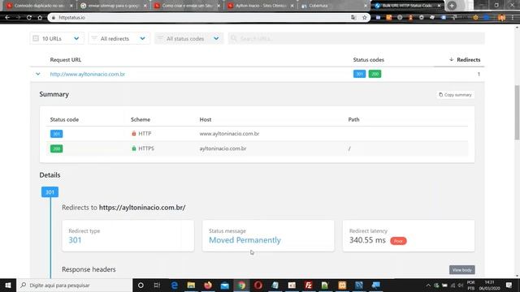
Task: Click the 301 badge in Summary table
Action: point(56,134)
